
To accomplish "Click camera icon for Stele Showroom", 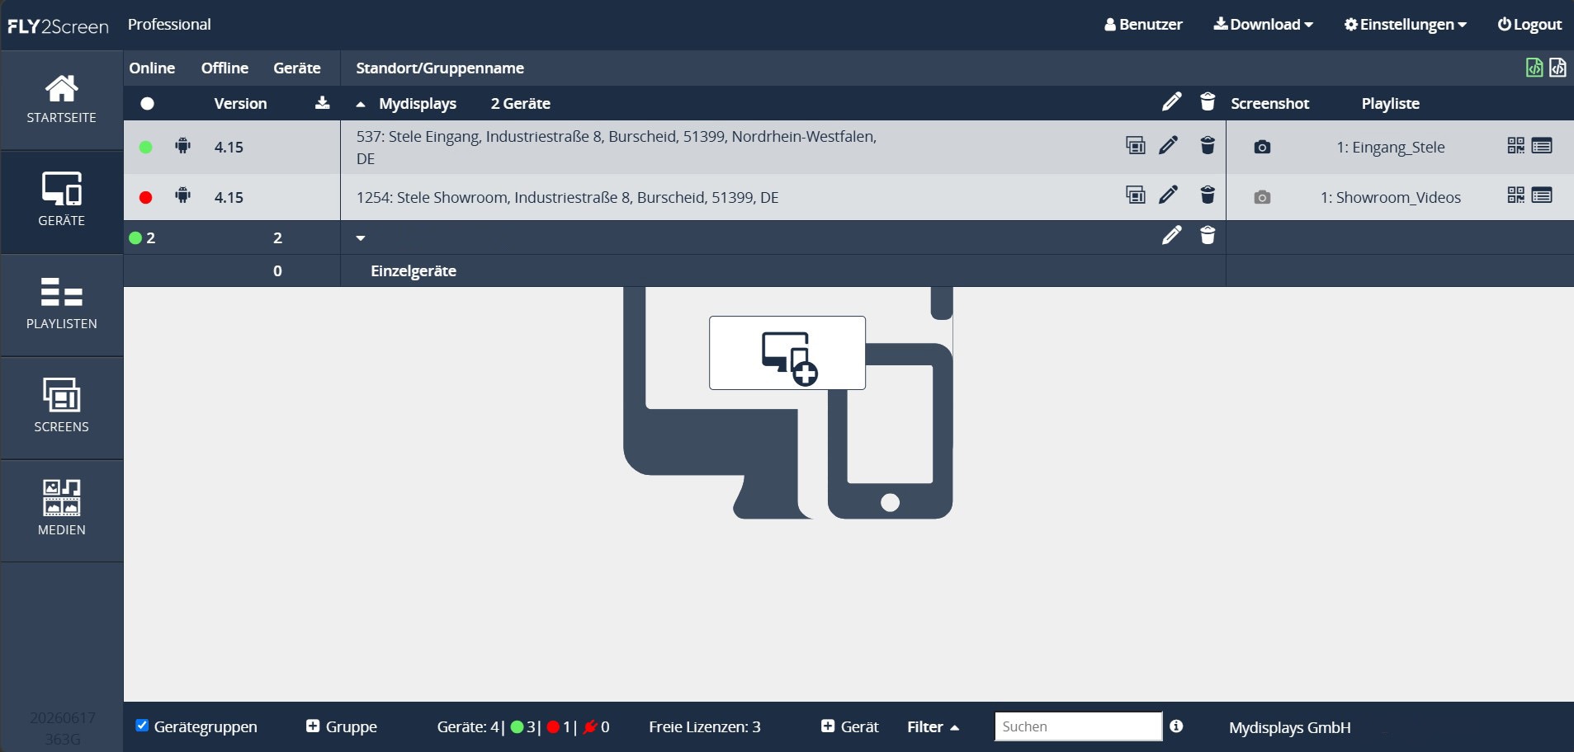I will [1262, 197].
